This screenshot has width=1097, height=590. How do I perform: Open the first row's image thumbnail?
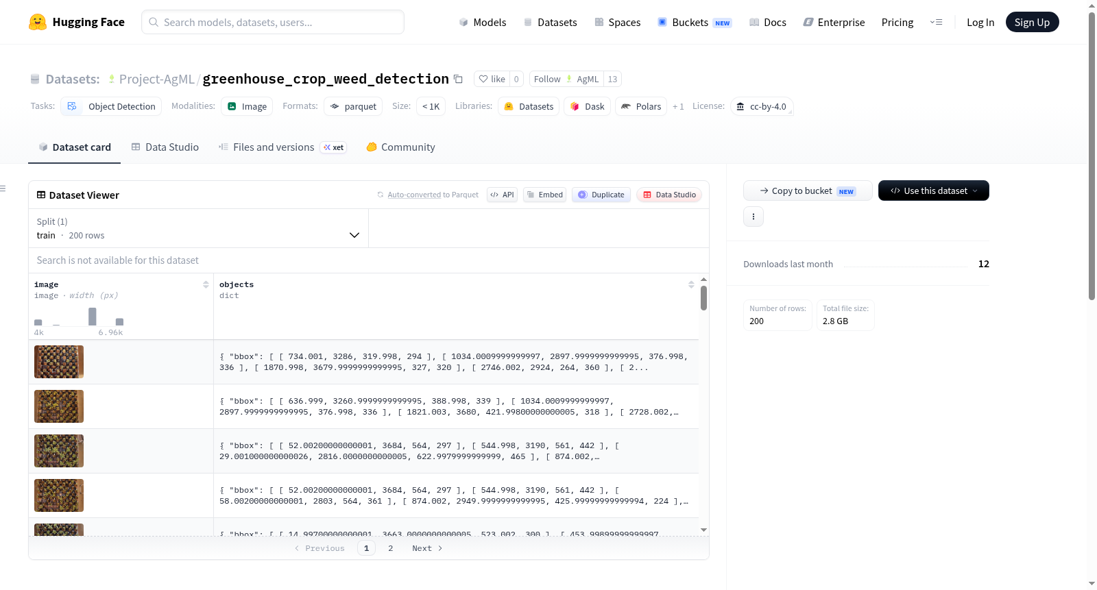pos(59,362)
